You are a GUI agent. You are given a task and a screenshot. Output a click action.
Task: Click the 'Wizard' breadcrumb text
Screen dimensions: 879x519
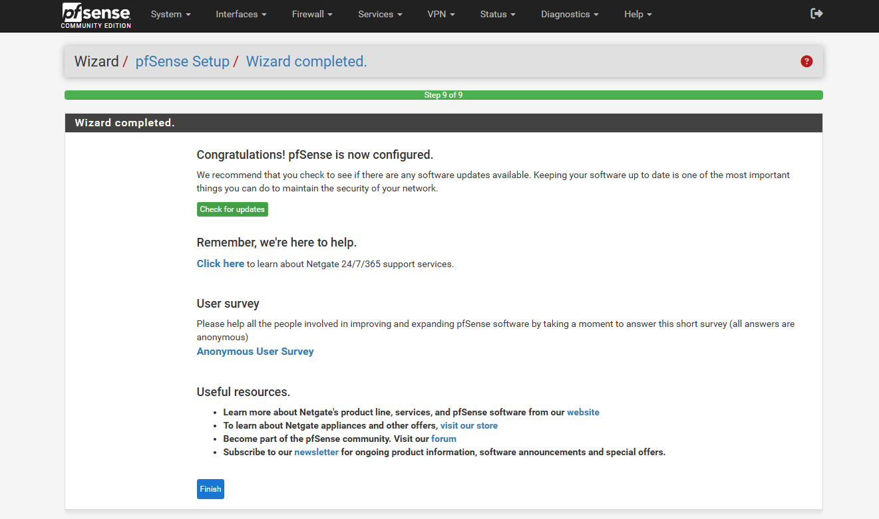(x=96, y=62)
